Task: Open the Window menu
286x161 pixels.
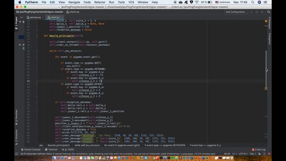Action: (x=143, y=2)
